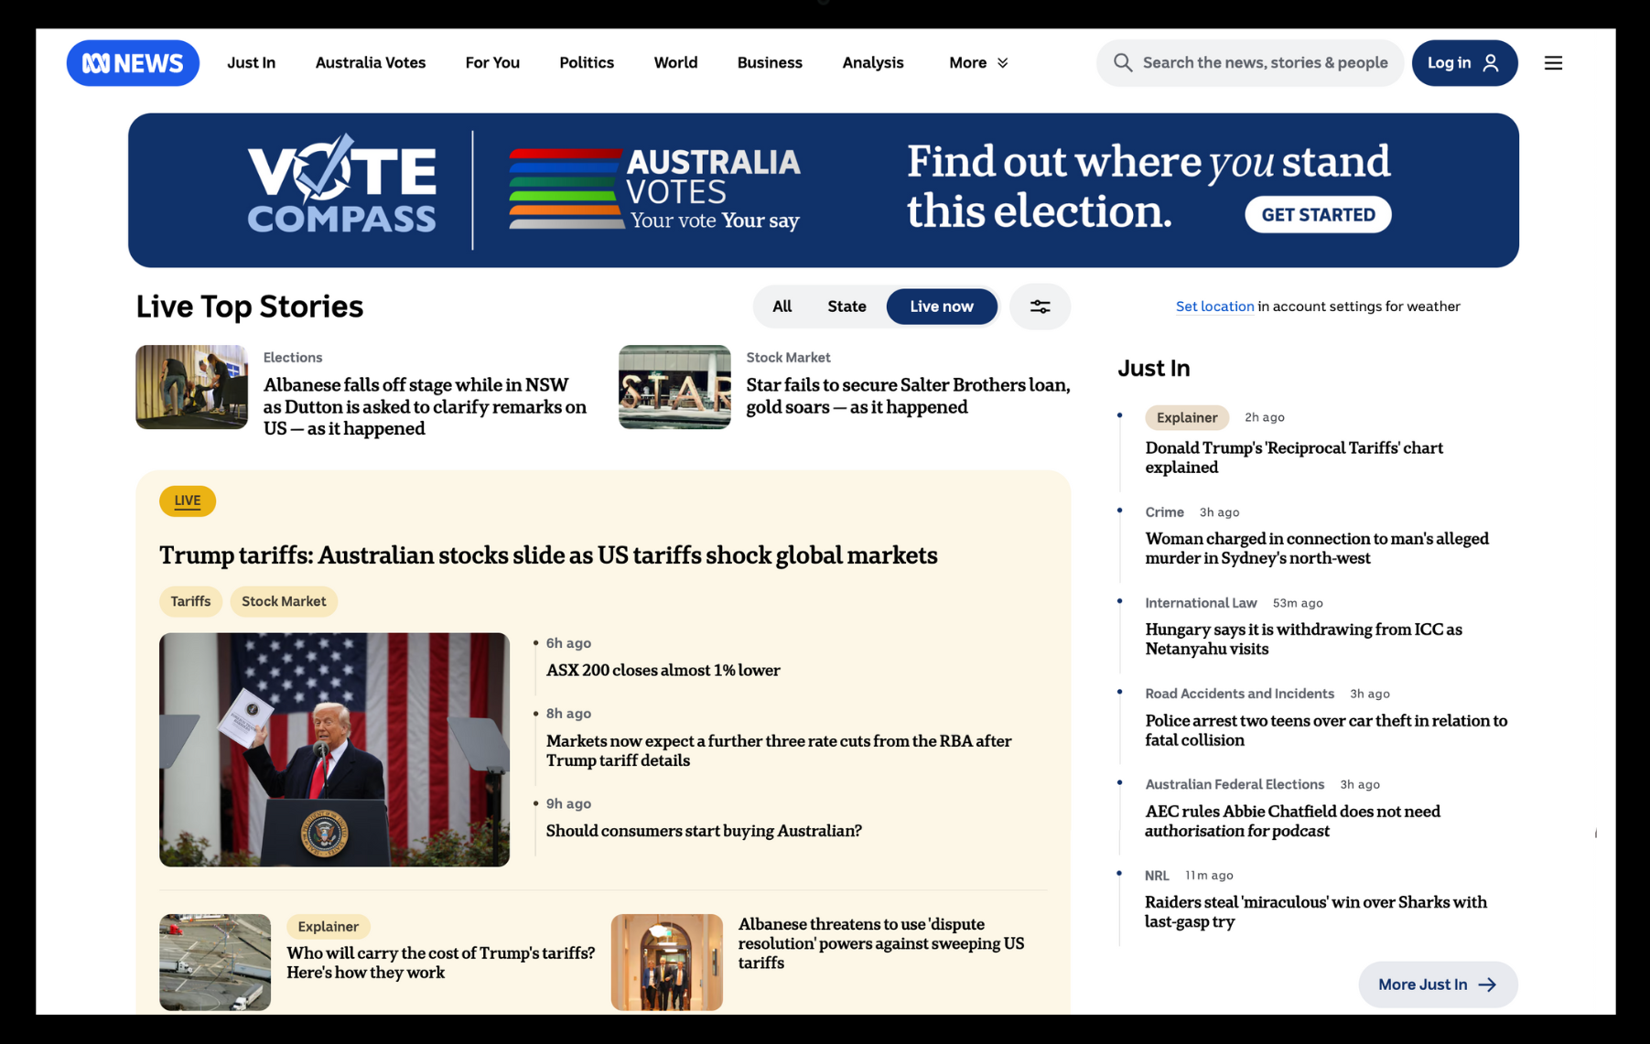Click the NRL topic label
The width and height of the screenshot is (1650, 1044).
click(x=1157, y=876)
